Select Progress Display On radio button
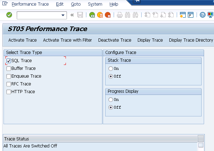The image size is (214, 151). coord(111,99)
